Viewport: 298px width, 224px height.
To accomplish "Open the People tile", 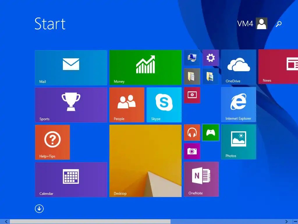I will point(127,105).
